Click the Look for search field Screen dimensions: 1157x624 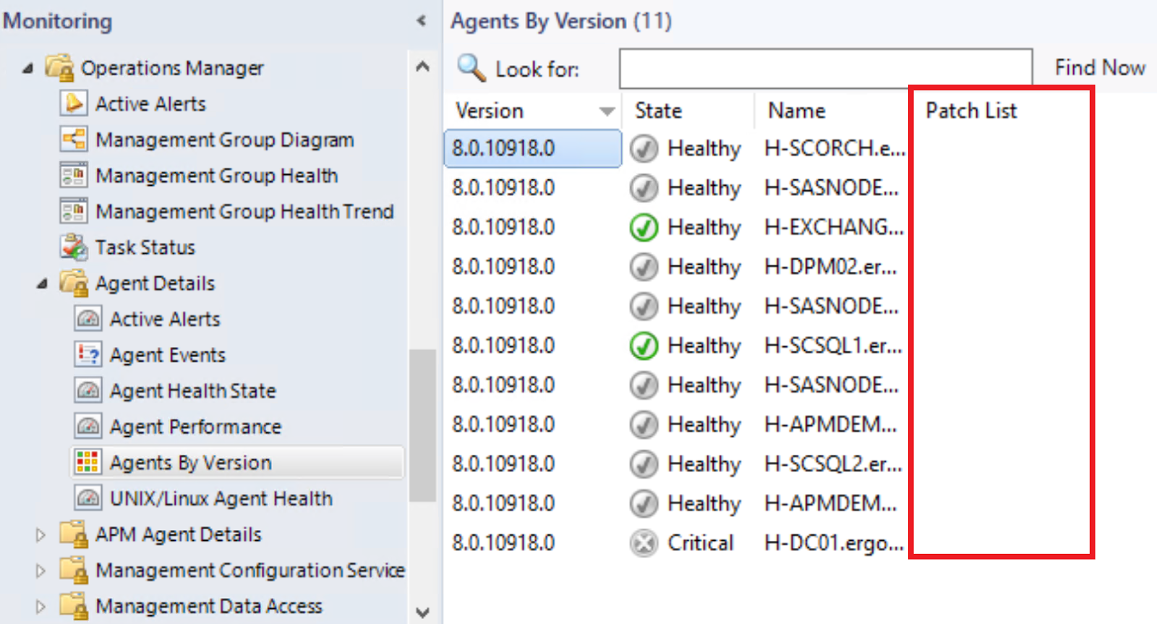coord(826,68)
